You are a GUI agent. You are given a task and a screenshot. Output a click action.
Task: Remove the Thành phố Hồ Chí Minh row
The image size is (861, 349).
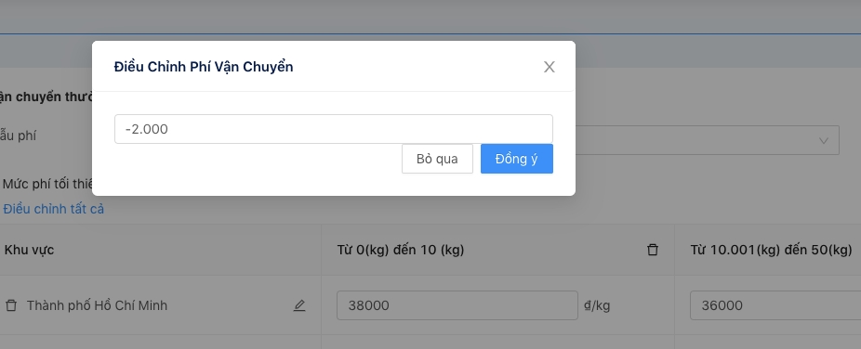coord(11,305)
